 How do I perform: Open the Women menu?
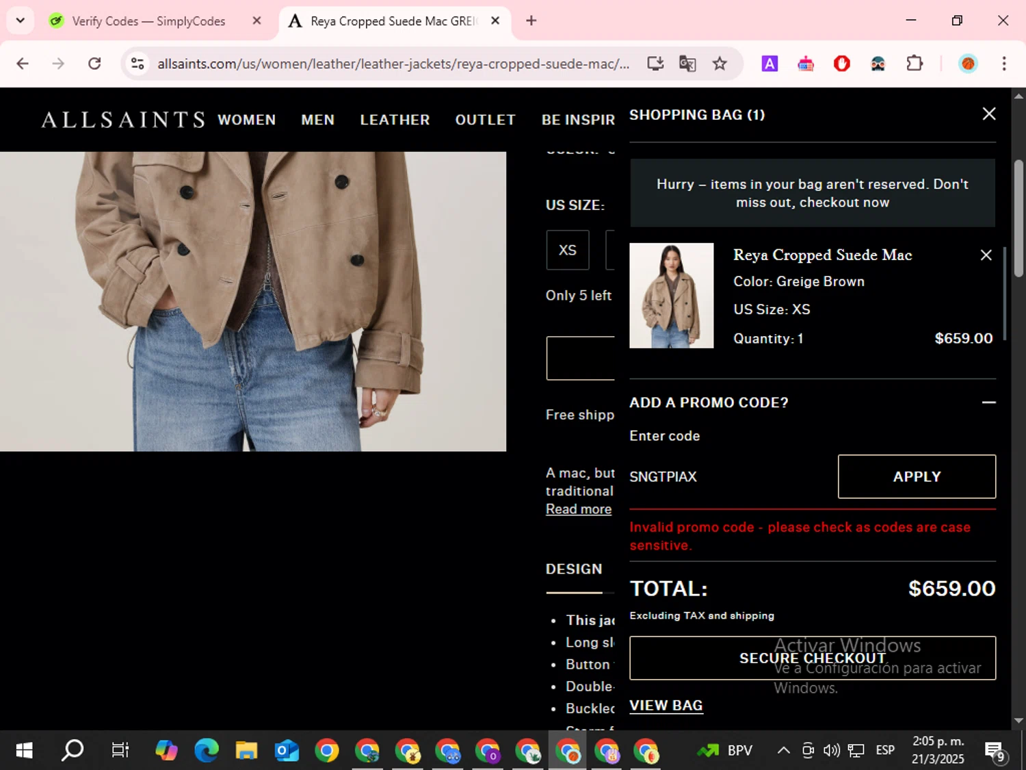click(247, 120)
